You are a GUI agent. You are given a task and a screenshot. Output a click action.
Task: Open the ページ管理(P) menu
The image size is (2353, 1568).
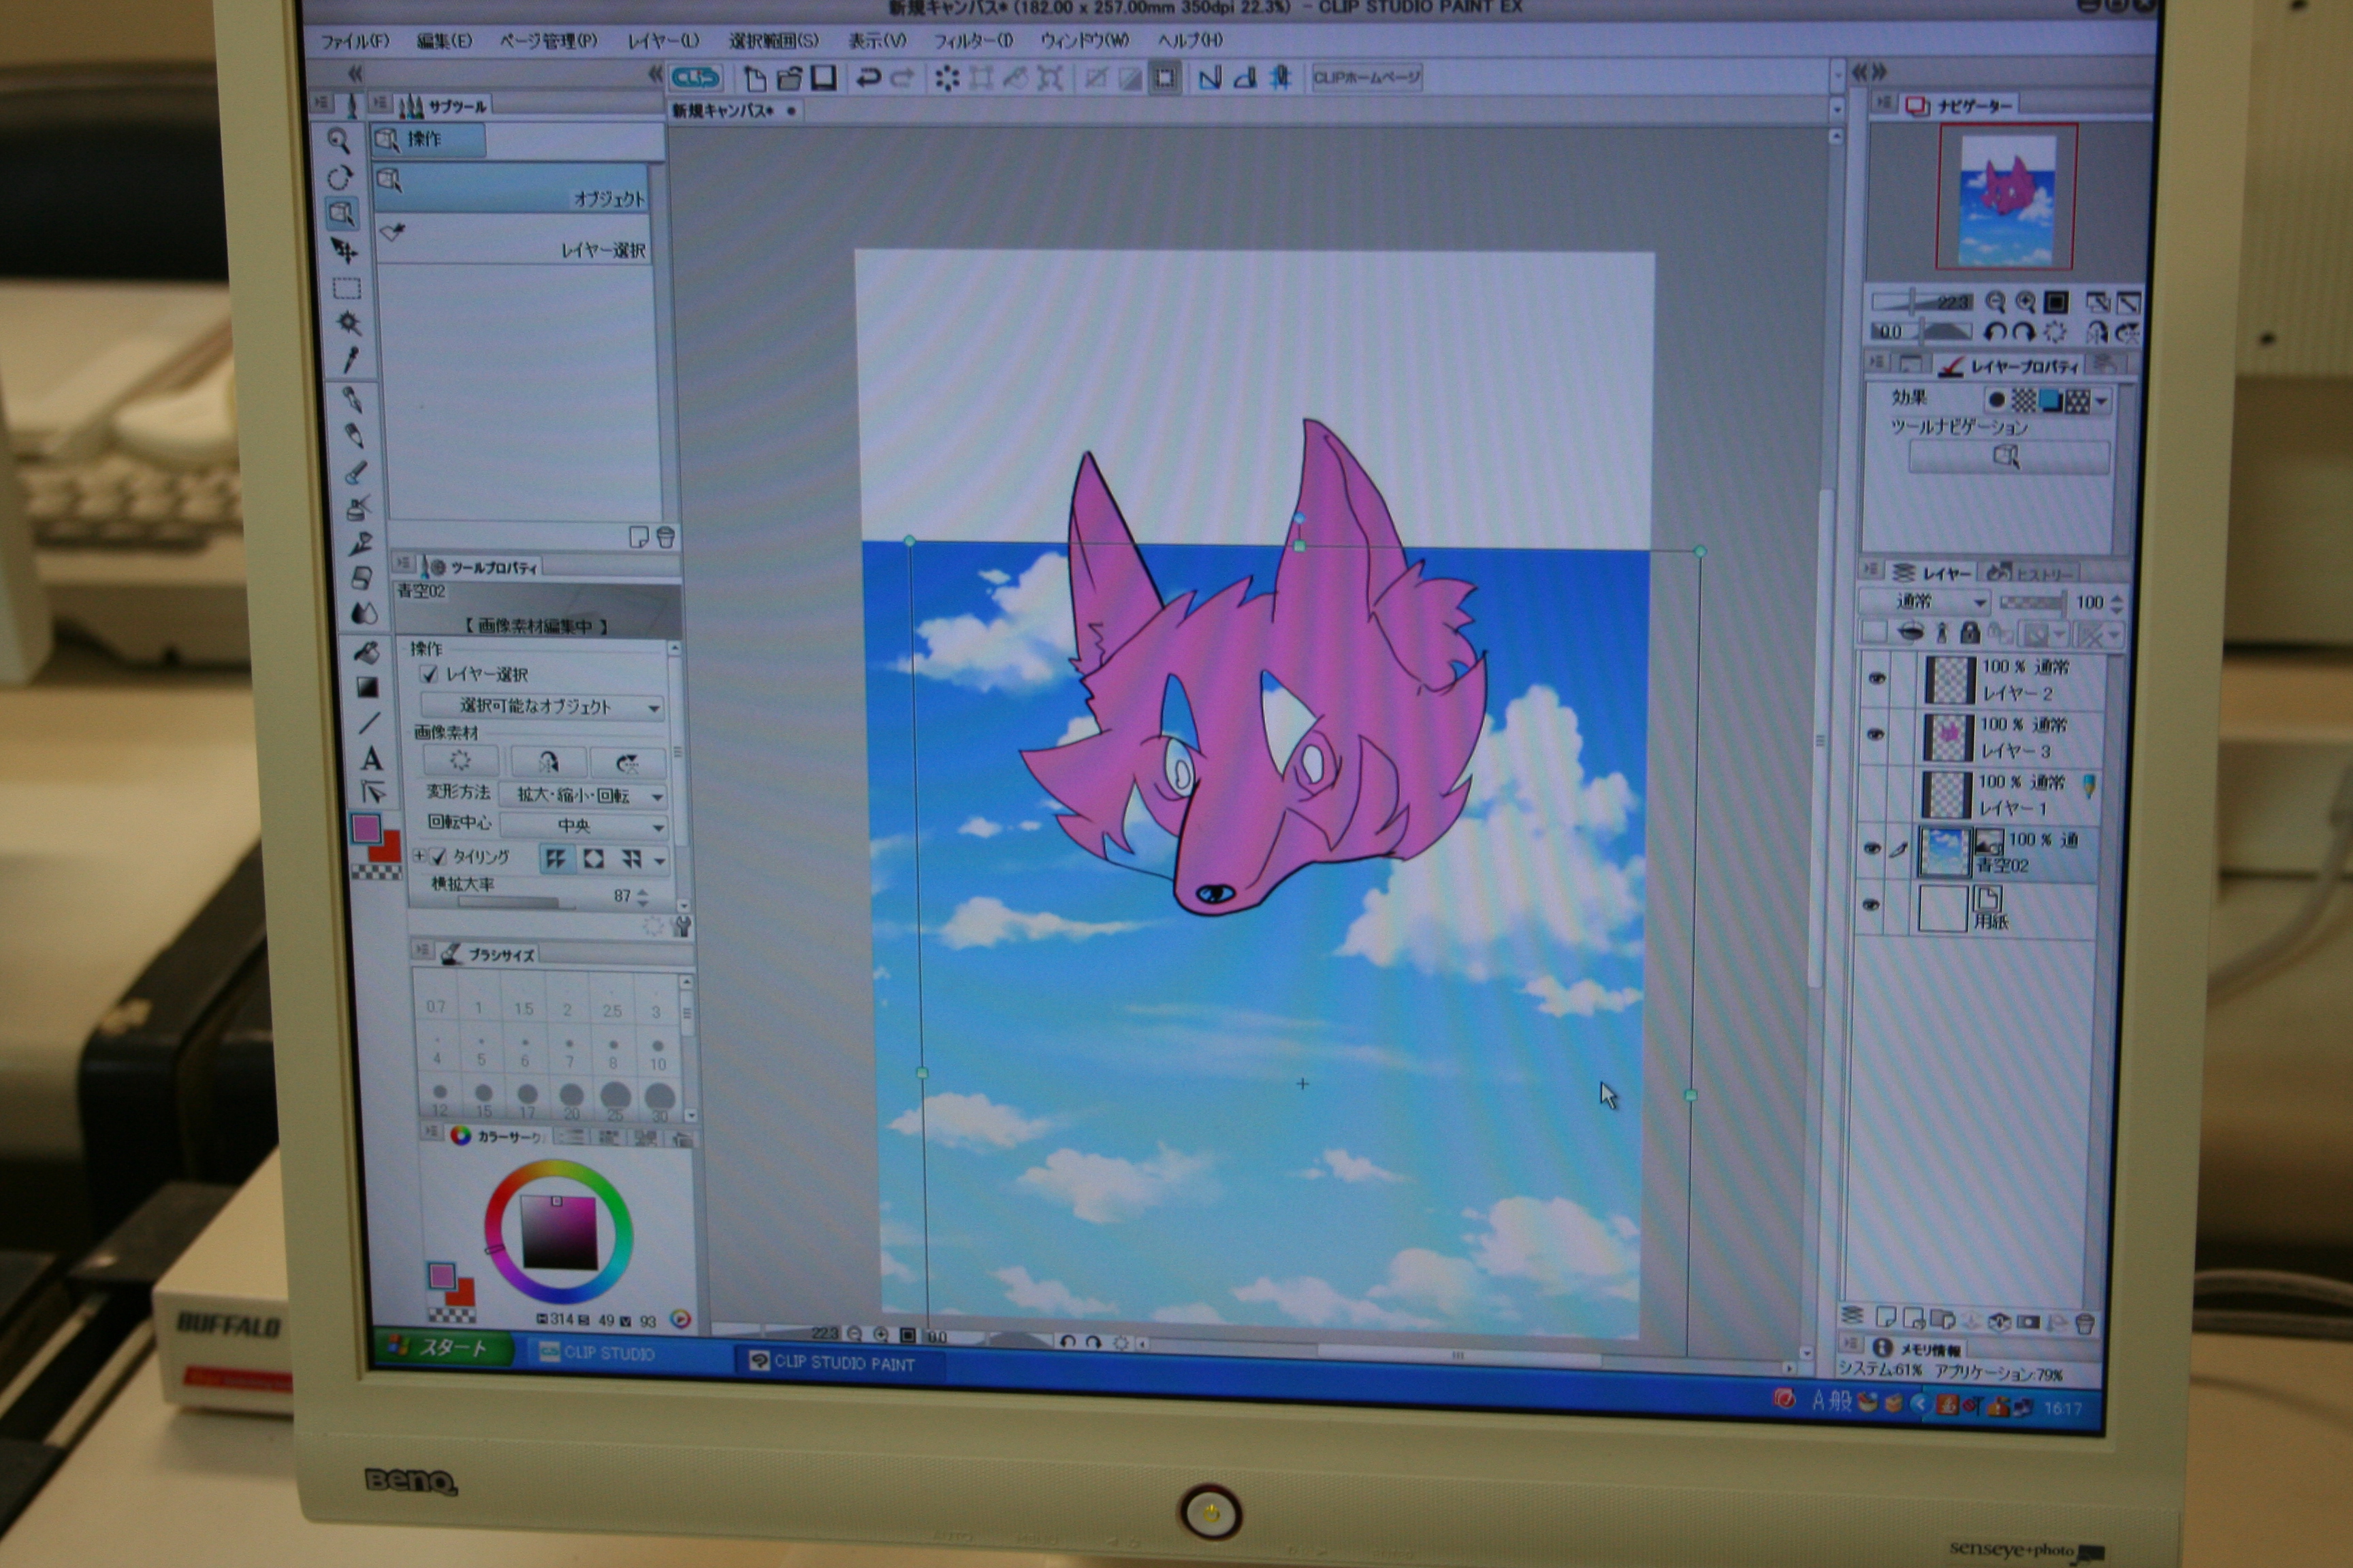[x=548, y=41]
